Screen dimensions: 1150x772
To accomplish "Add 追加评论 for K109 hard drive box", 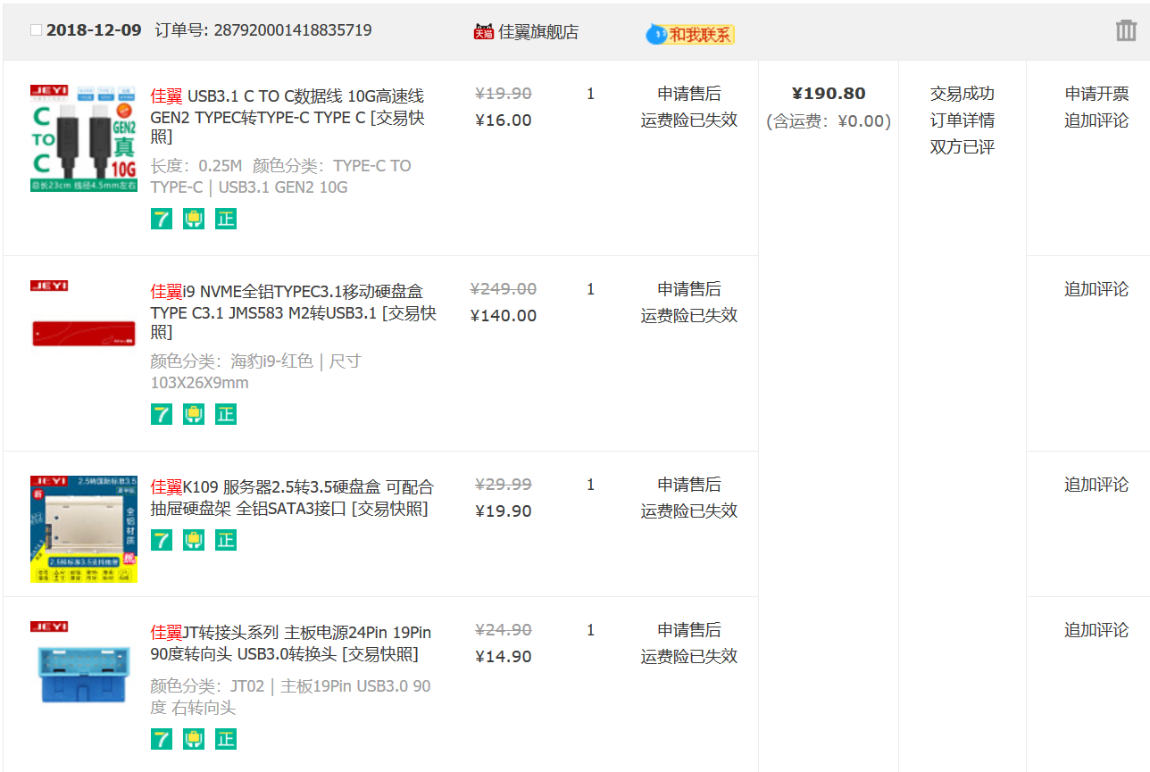I will [x=1096, y=485].
